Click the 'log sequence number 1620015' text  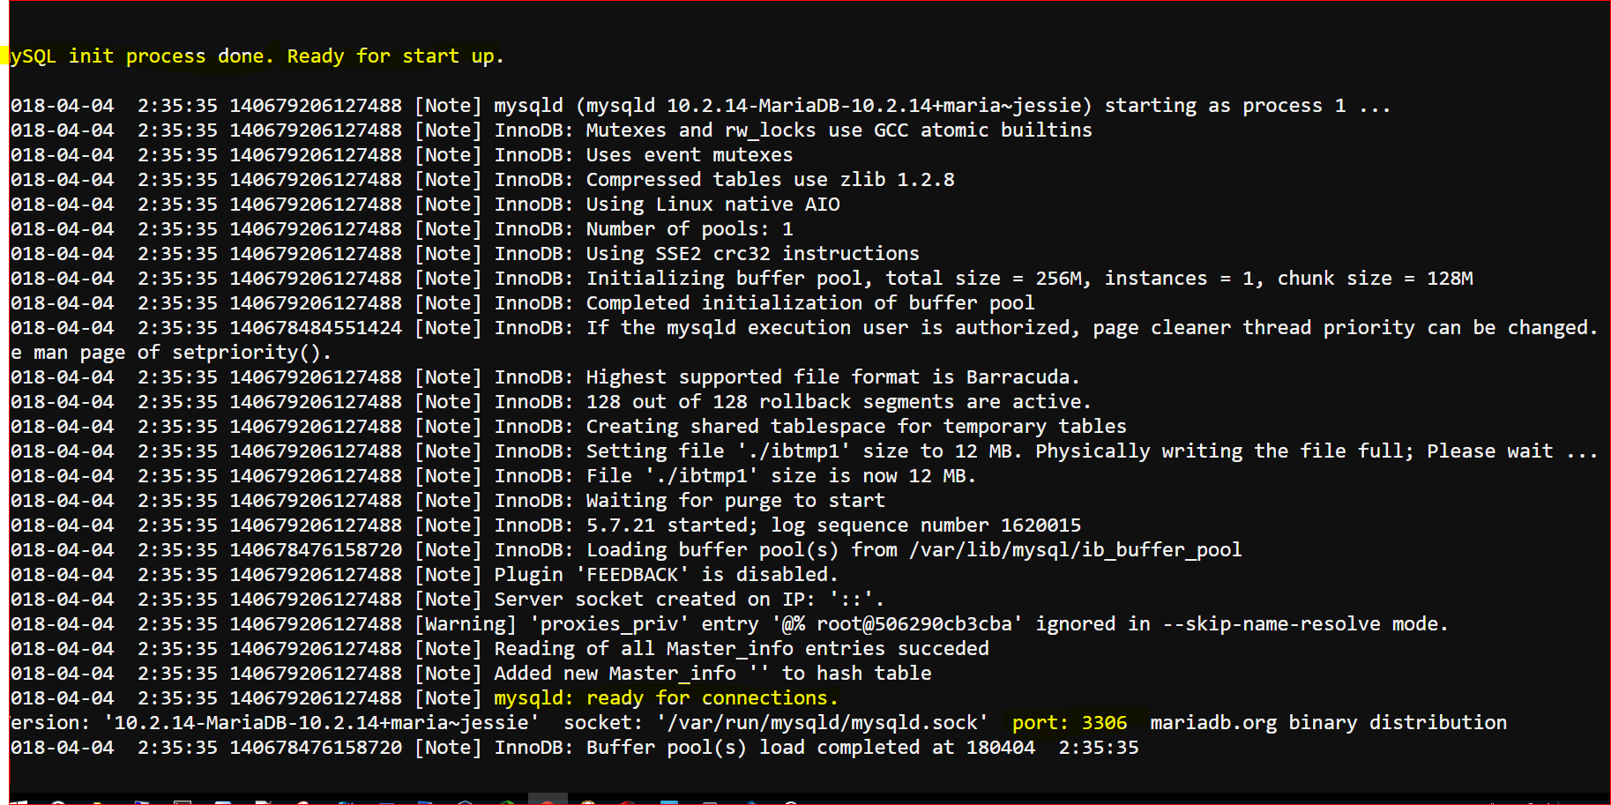click(x=926, y=525)
